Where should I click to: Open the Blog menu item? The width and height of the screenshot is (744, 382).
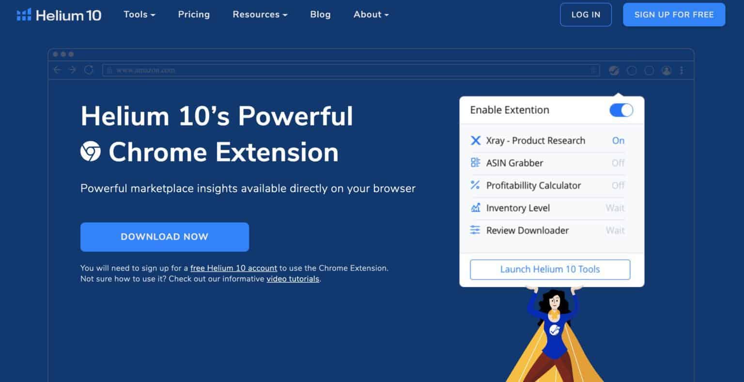tap(320, 15)
